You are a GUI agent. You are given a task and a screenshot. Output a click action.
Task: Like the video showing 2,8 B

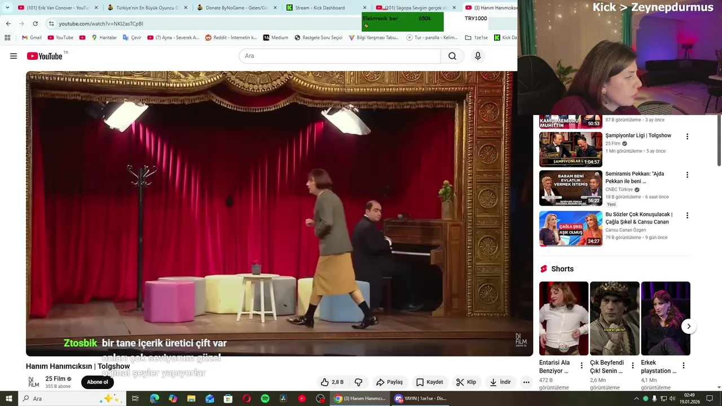tap(332, 382)
